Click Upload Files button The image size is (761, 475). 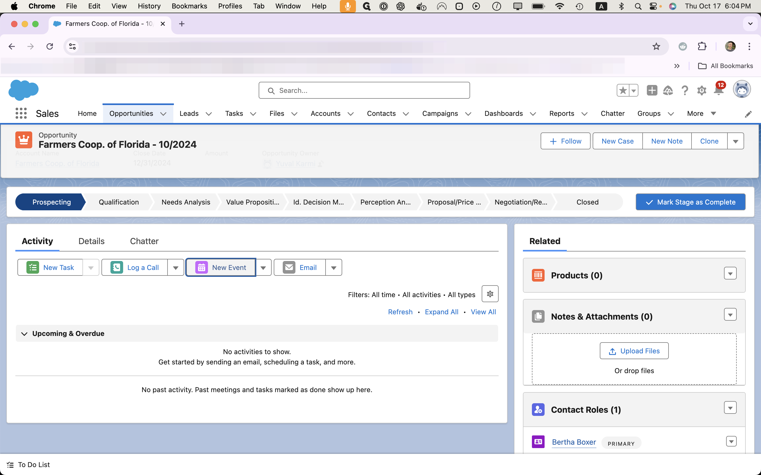[x=634, y=351]
